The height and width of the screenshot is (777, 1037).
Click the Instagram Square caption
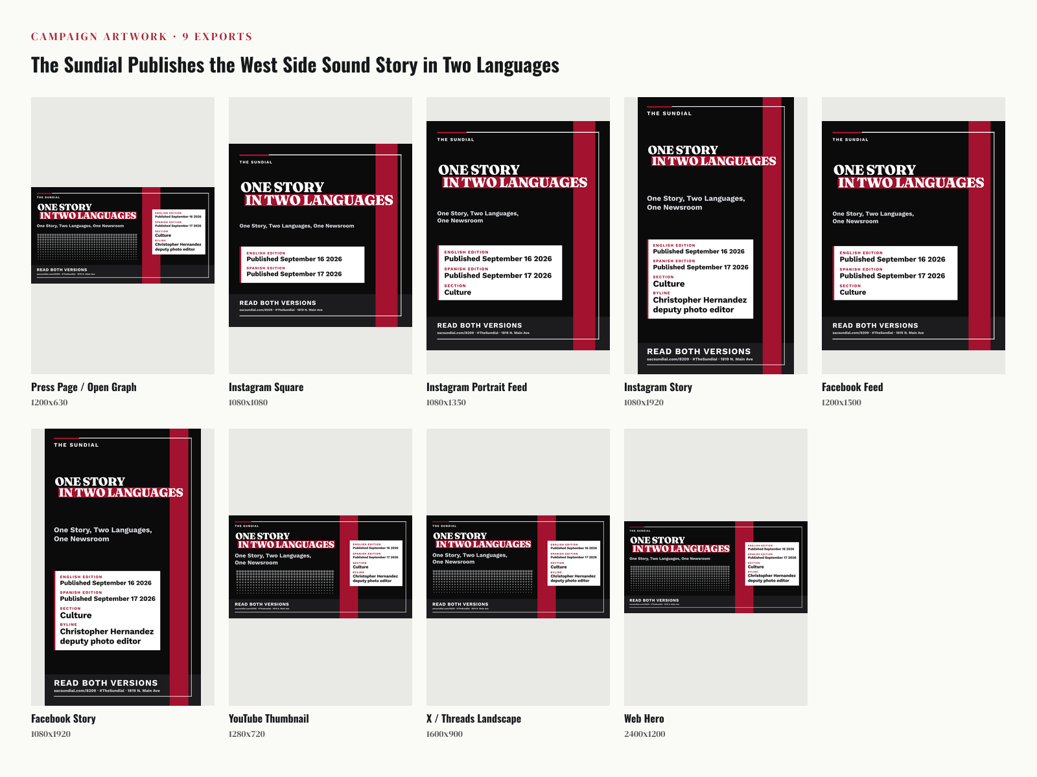pyautogui.click(x=266, y=387)
